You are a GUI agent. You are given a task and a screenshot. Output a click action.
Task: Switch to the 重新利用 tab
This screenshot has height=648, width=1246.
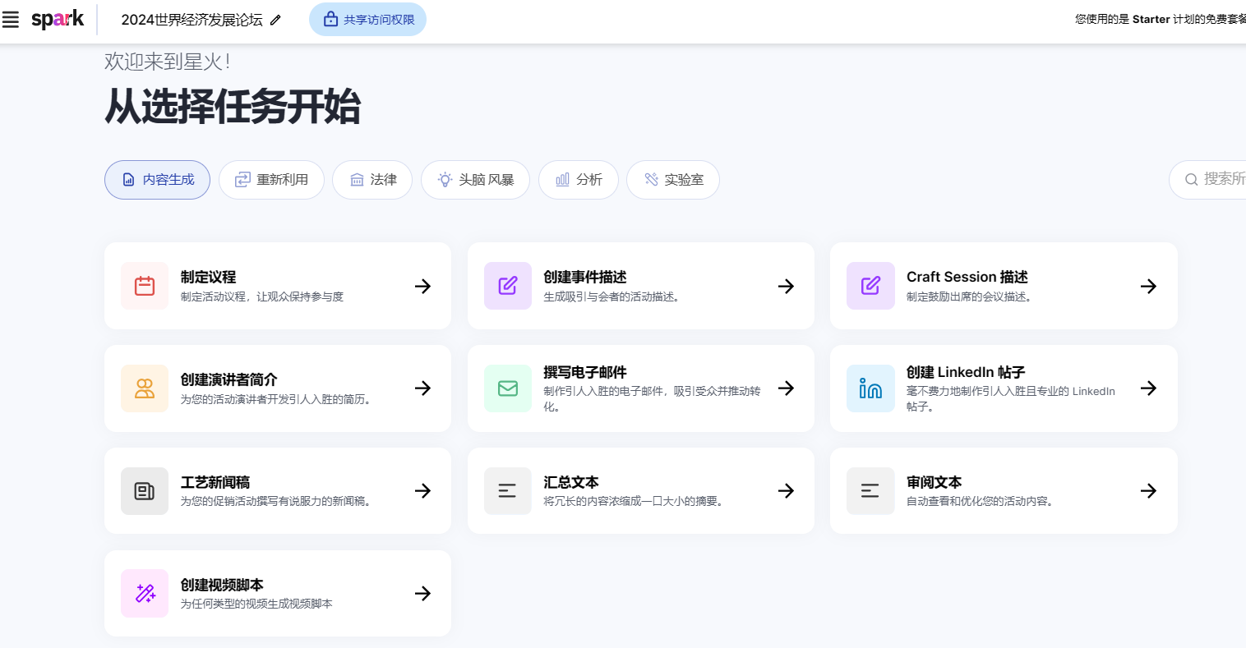[x=271, y=180]
